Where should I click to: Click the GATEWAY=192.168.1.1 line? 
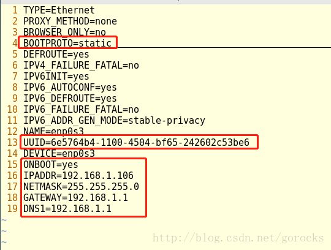point(75,198)
